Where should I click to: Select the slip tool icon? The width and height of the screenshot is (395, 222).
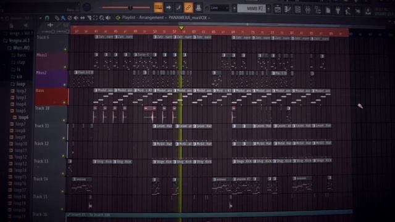tap(82, 18)
